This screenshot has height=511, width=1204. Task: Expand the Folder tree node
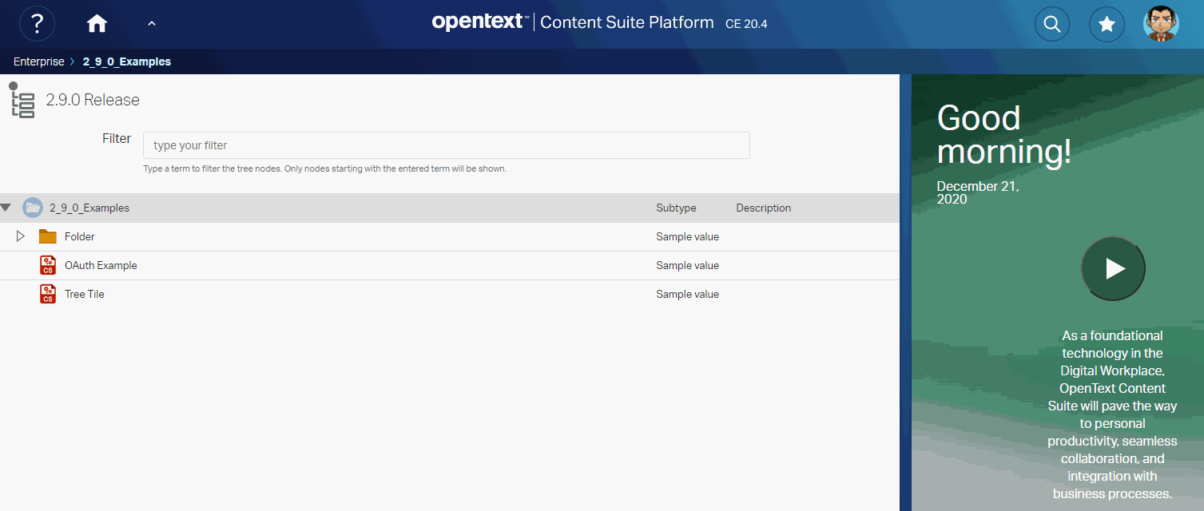[21, 236]
